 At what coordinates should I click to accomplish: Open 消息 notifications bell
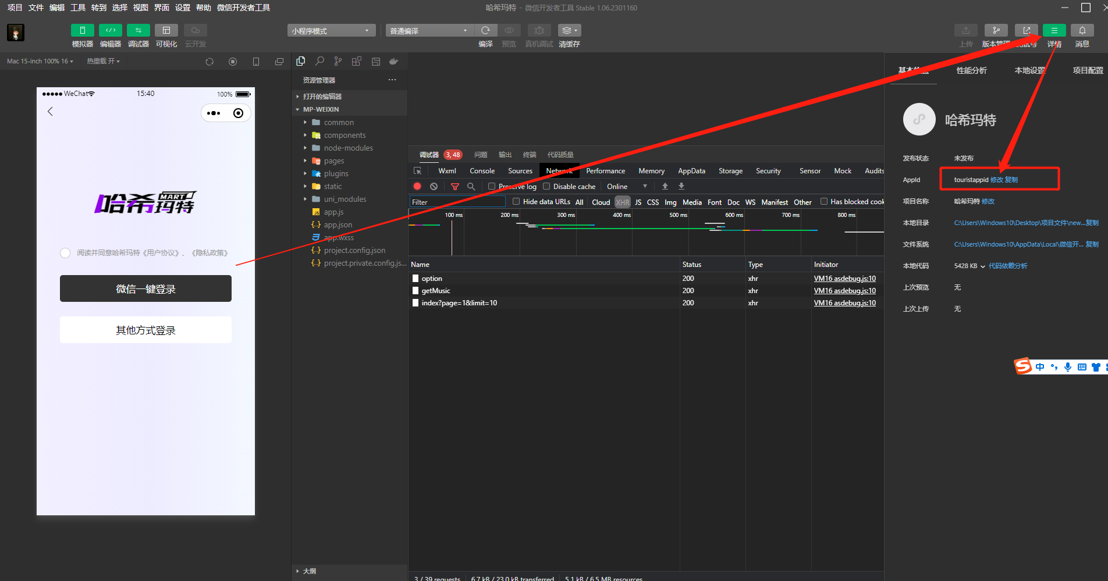point(1082,30)
